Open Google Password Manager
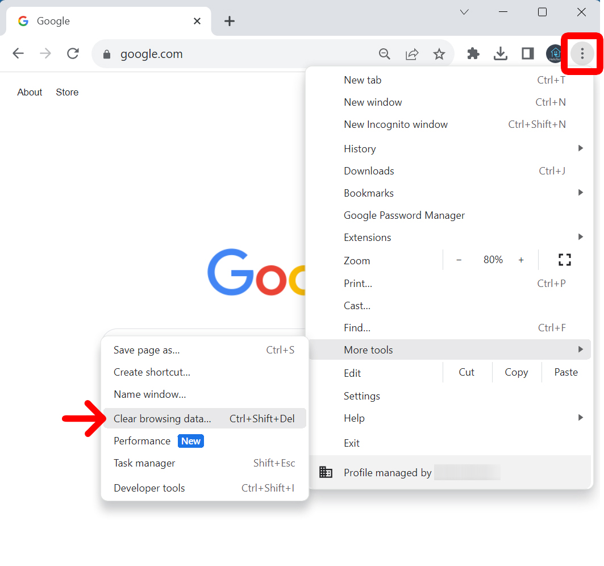The image size is (604, 566). pyautogui.click(x=404, y=215)
